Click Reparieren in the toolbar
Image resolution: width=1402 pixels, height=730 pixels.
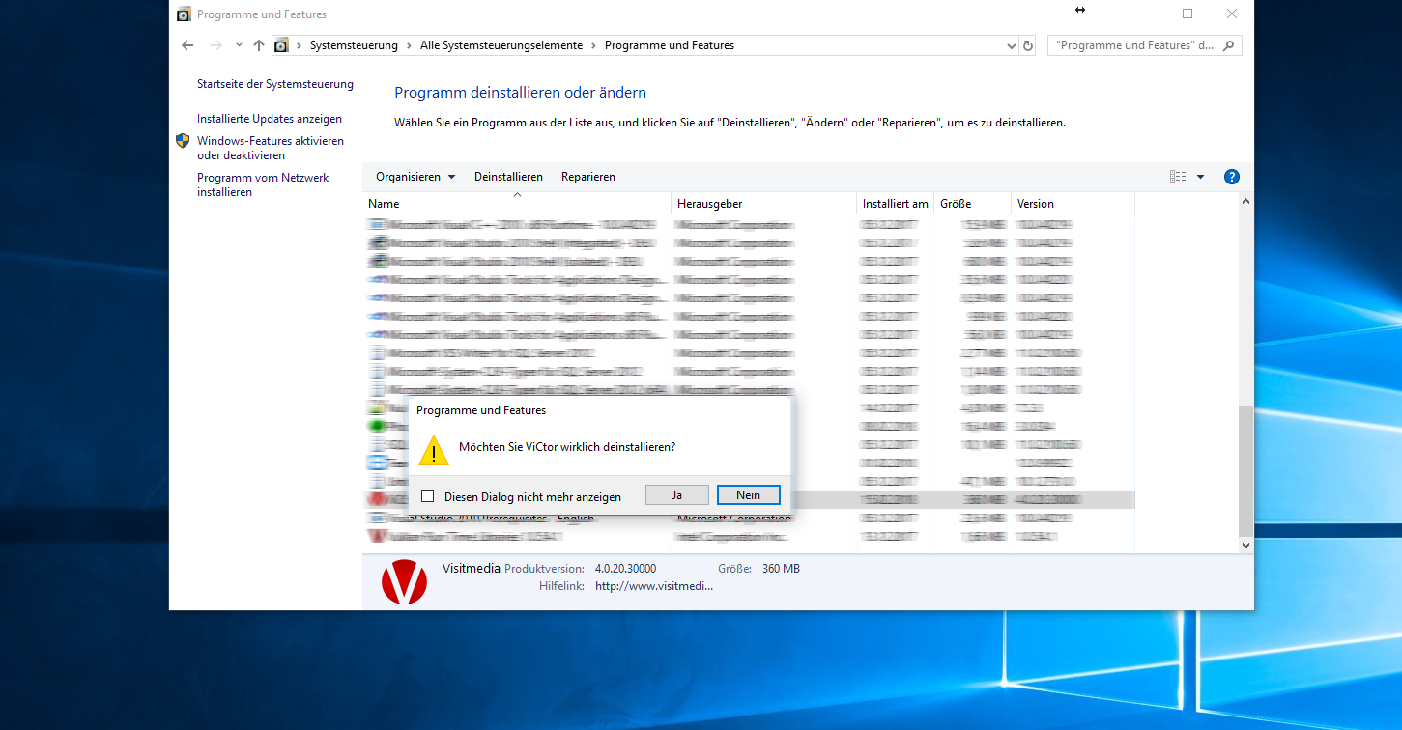(x=587, y=177)
